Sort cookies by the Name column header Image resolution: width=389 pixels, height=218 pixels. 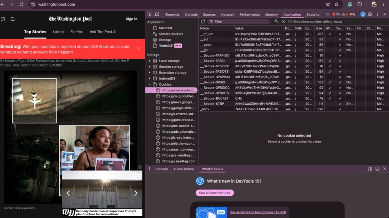(216, 28)
